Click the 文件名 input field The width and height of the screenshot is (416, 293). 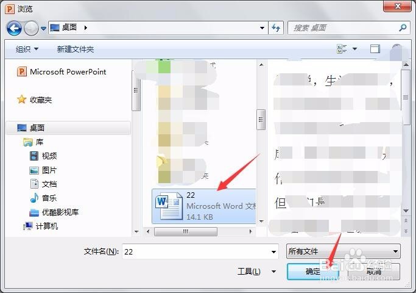click(x=200, y=251)
